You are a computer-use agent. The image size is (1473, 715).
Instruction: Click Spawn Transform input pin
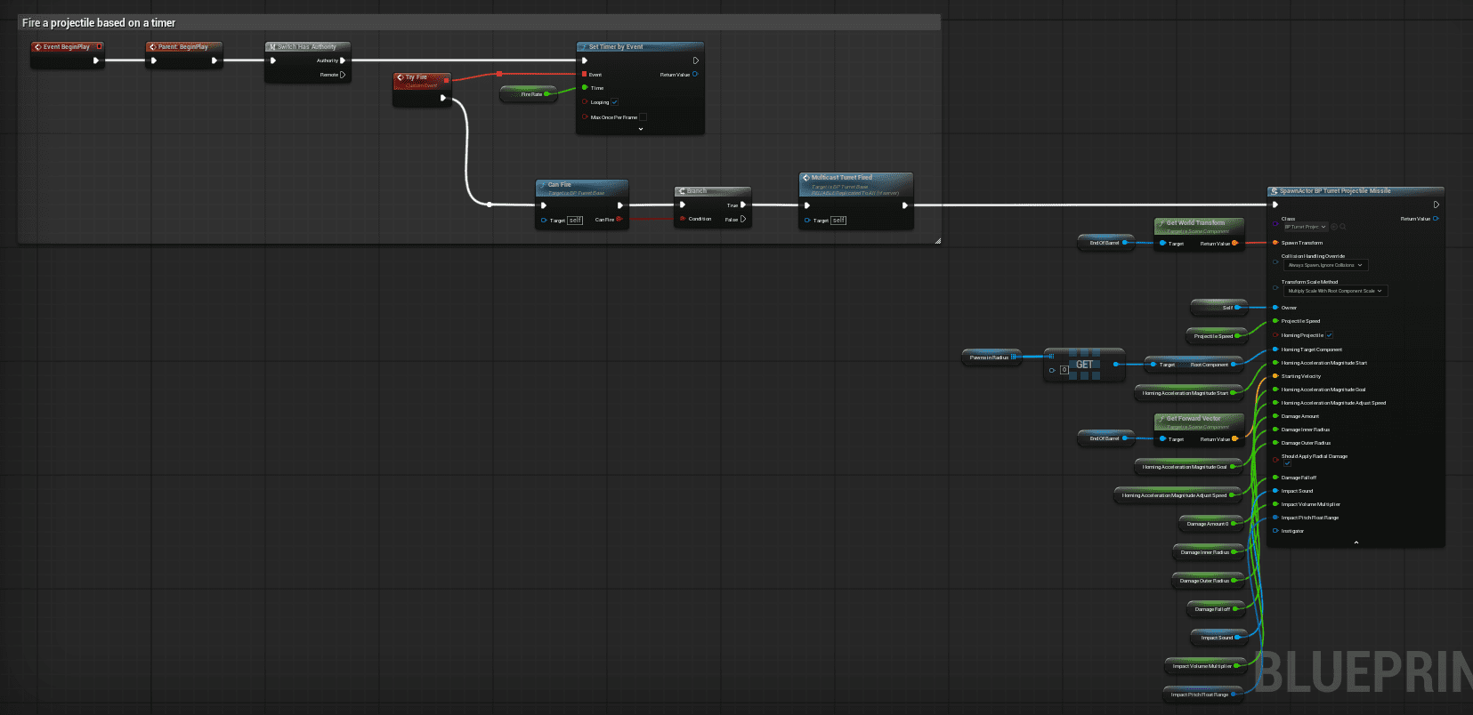pyautogui.click(x=1275, y=242)
